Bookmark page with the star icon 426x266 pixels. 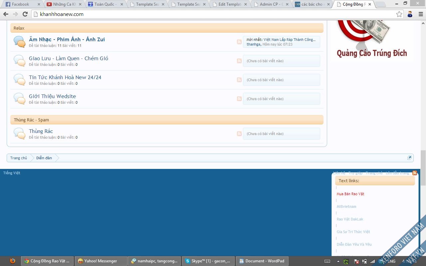399,14
